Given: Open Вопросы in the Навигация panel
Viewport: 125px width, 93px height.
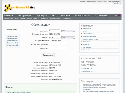Looking at the screenshot, I should tap(86, 44).
